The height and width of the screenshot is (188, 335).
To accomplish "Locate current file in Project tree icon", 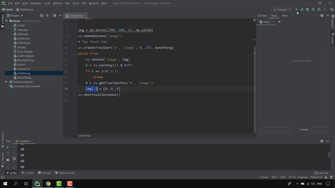I will click(x=42, y=16).
